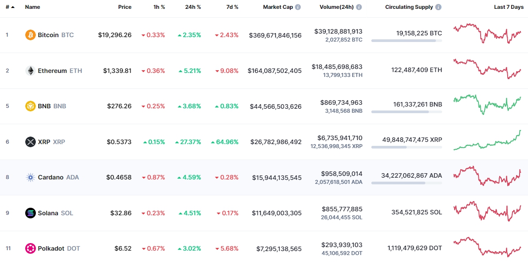This screenshot has width=528, height=263.
Task: Click Ethereum's 7-day sparkline chart
Action: [x=488, y=69]
